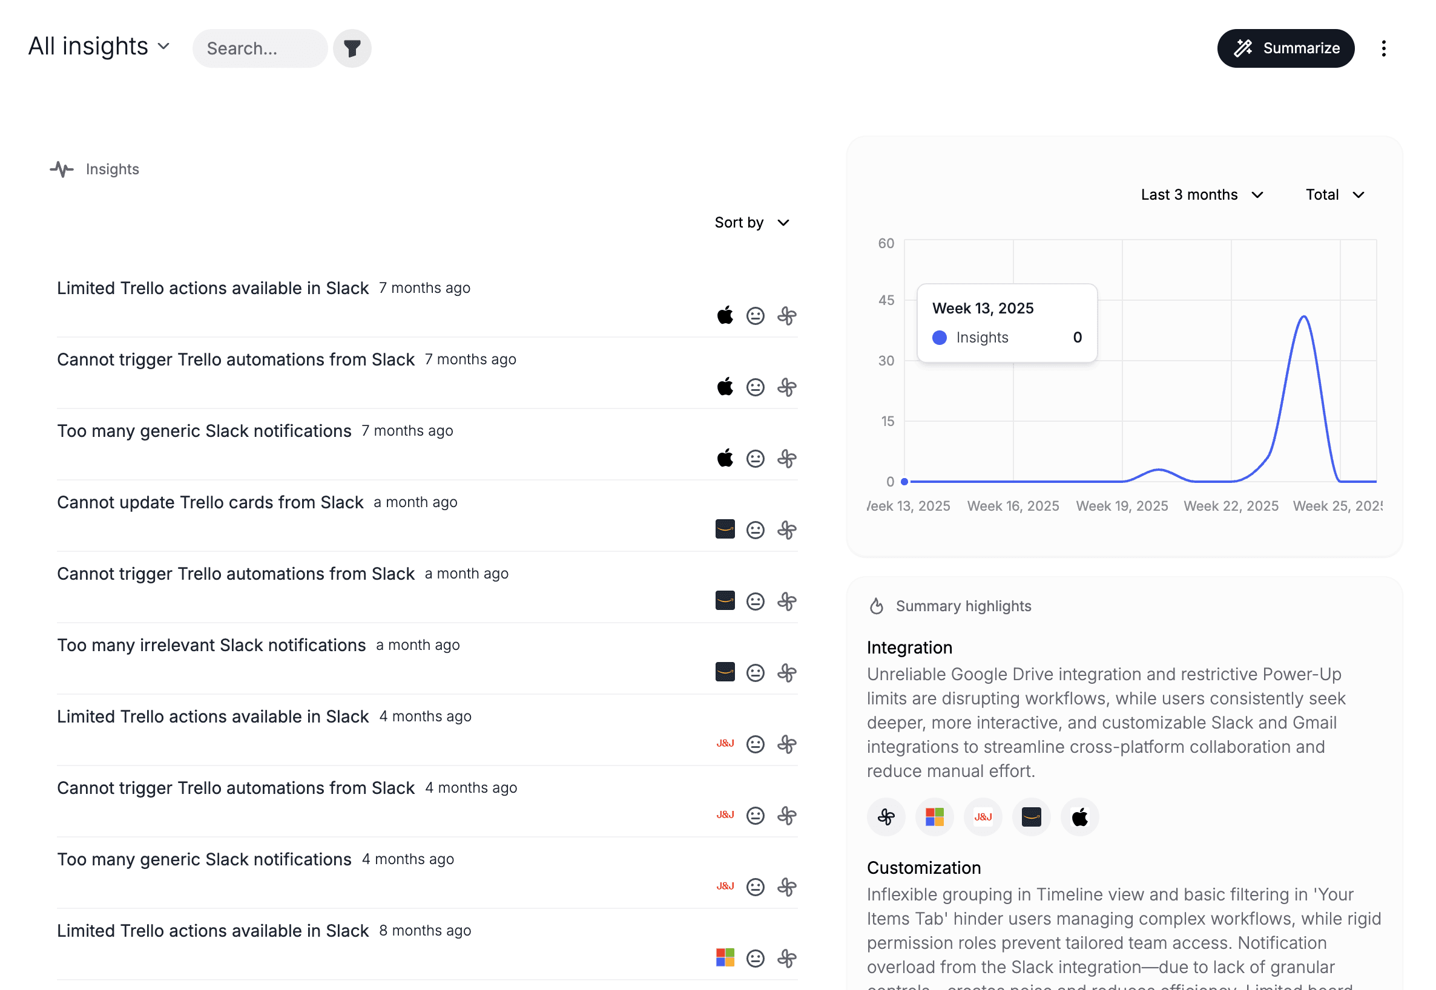This screenshot has width=1436, height=990.
Task: Open insight Too many generic Slack notifications, 4 months ago
Action: (204, 859)
